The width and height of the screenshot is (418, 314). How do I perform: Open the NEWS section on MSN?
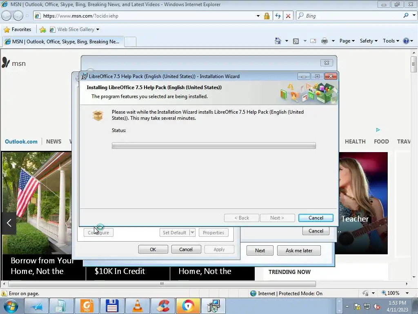click(x=53, y=141)
